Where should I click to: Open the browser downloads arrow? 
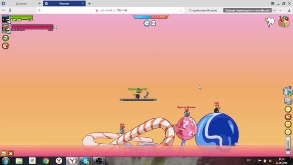(289, 10)
